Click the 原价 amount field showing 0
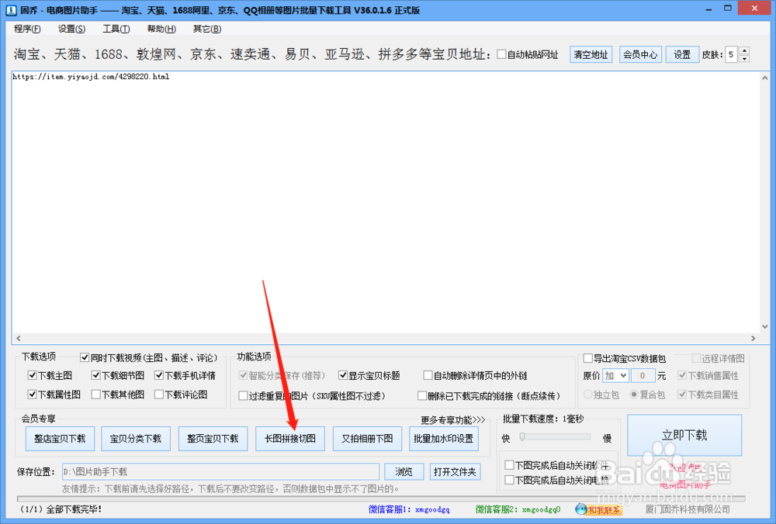Image resolution: width=776 pixels, height=524 pixels. coord(643,376)
